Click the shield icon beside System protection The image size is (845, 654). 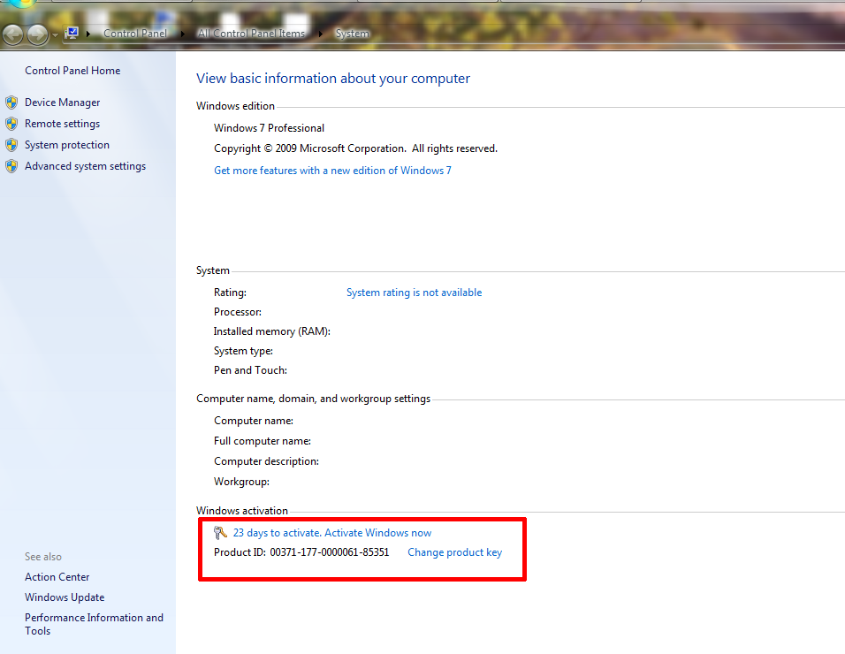(x=11, y=145)
